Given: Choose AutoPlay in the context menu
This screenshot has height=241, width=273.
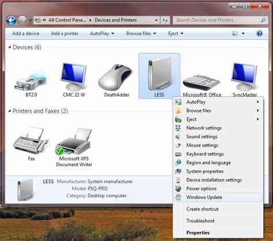Looking at the screenshot, I should point(218,102).
